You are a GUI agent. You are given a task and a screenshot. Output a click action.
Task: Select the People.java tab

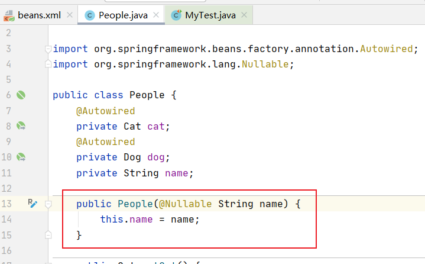(x=124, y=15)
